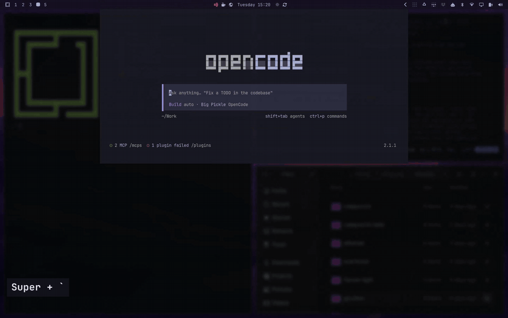Click the shift+tab agents hint
Screen dimensions: 508x318
285,116
